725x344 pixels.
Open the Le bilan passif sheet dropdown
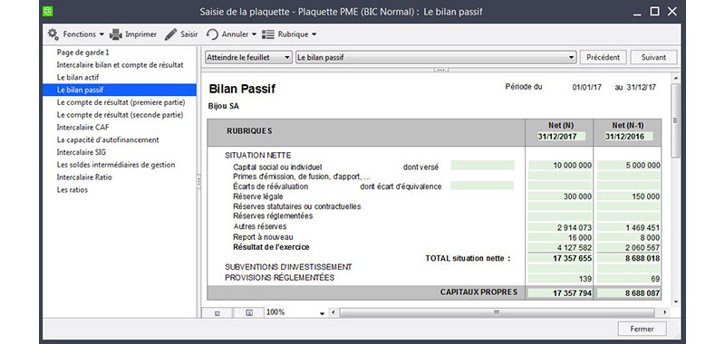pos(436,57)
